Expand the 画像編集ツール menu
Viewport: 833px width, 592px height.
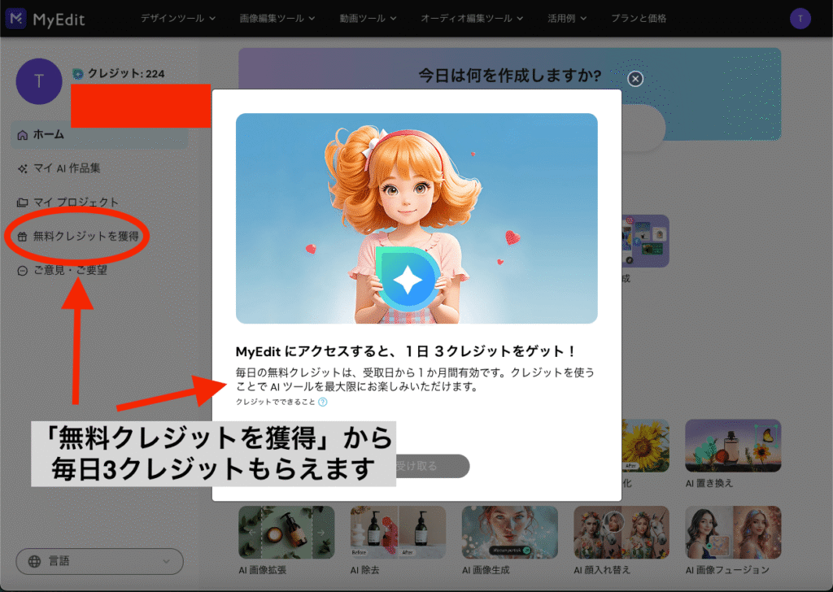click(x=277, y=18)
